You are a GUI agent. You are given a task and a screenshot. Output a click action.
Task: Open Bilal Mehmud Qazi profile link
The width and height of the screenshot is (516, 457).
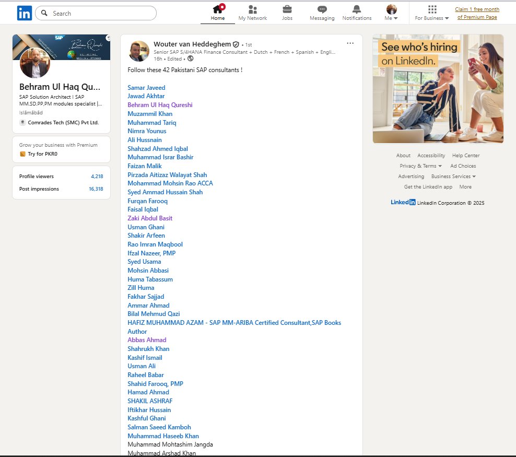(x=154, y=314)
